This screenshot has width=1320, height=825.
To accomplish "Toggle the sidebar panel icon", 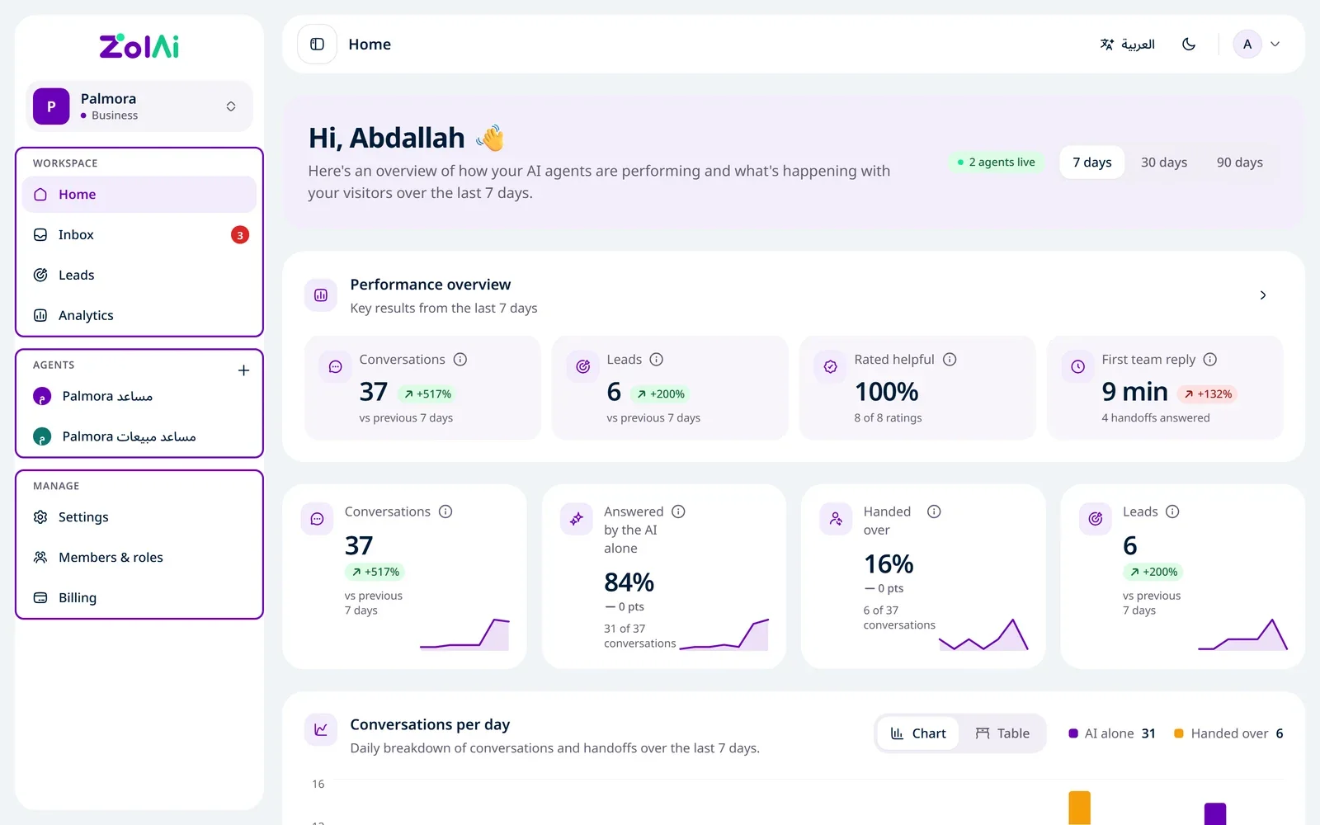I will point(317,45).
